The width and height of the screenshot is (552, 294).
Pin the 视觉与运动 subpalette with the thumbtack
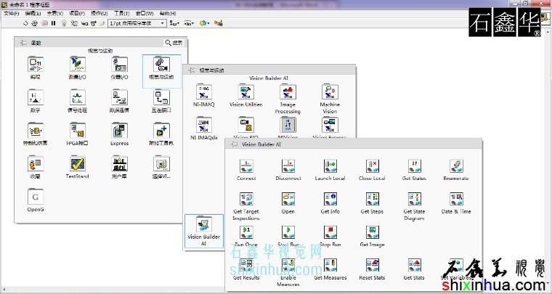[x=192, y=70]
